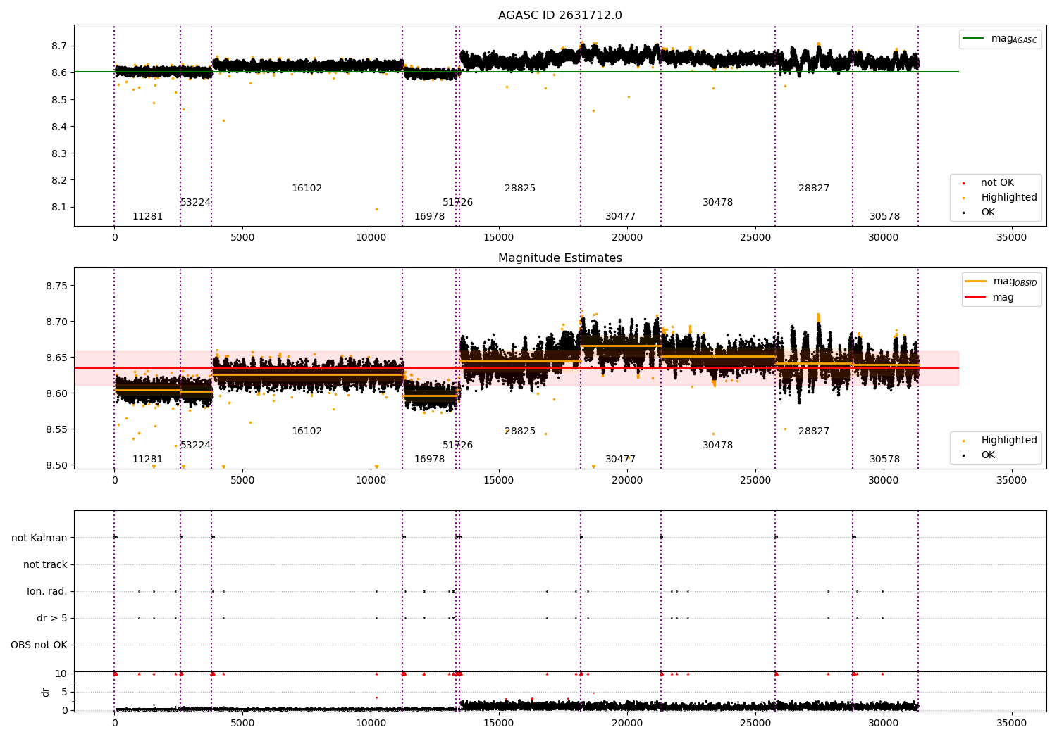The height and width of the screenshot is (739, 1057).
Task: Click 20000 x-axis tick under the dr plot
Action: (627, 722)
